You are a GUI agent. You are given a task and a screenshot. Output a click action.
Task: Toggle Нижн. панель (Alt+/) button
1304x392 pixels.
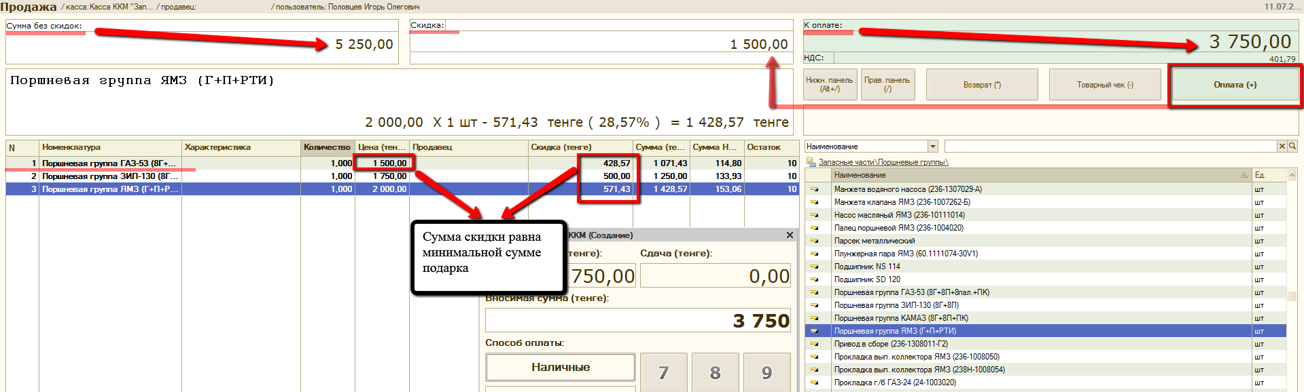tap(829, 85)
